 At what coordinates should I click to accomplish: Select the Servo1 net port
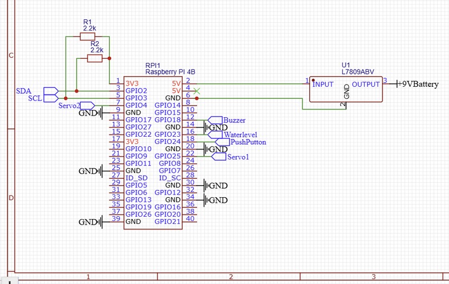[x=219, y=157]
